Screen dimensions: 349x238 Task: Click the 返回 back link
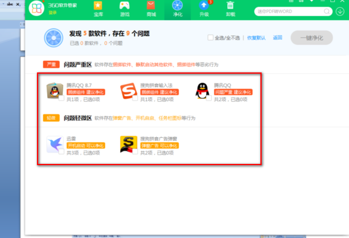click(277, 38)
